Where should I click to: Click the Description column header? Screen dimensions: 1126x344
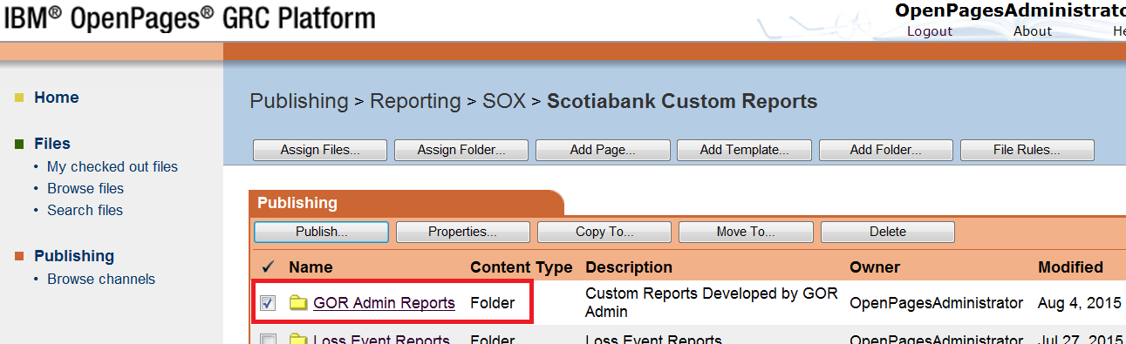629,267
